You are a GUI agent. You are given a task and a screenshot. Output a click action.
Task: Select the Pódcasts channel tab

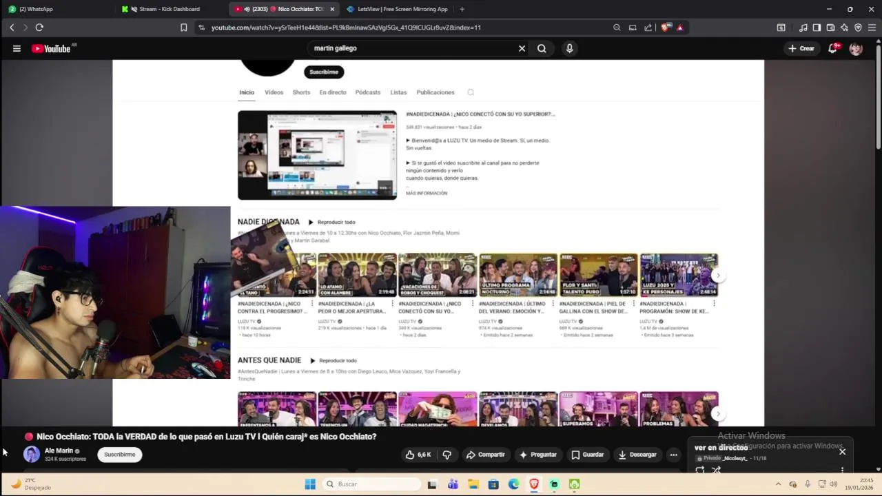(x=368, y=92)
